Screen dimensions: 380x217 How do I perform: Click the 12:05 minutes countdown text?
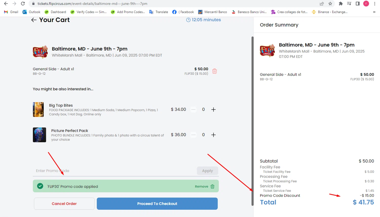206,20
